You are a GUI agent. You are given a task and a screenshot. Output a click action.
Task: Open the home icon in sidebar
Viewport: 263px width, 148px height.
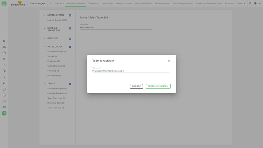tap(4, 41)
